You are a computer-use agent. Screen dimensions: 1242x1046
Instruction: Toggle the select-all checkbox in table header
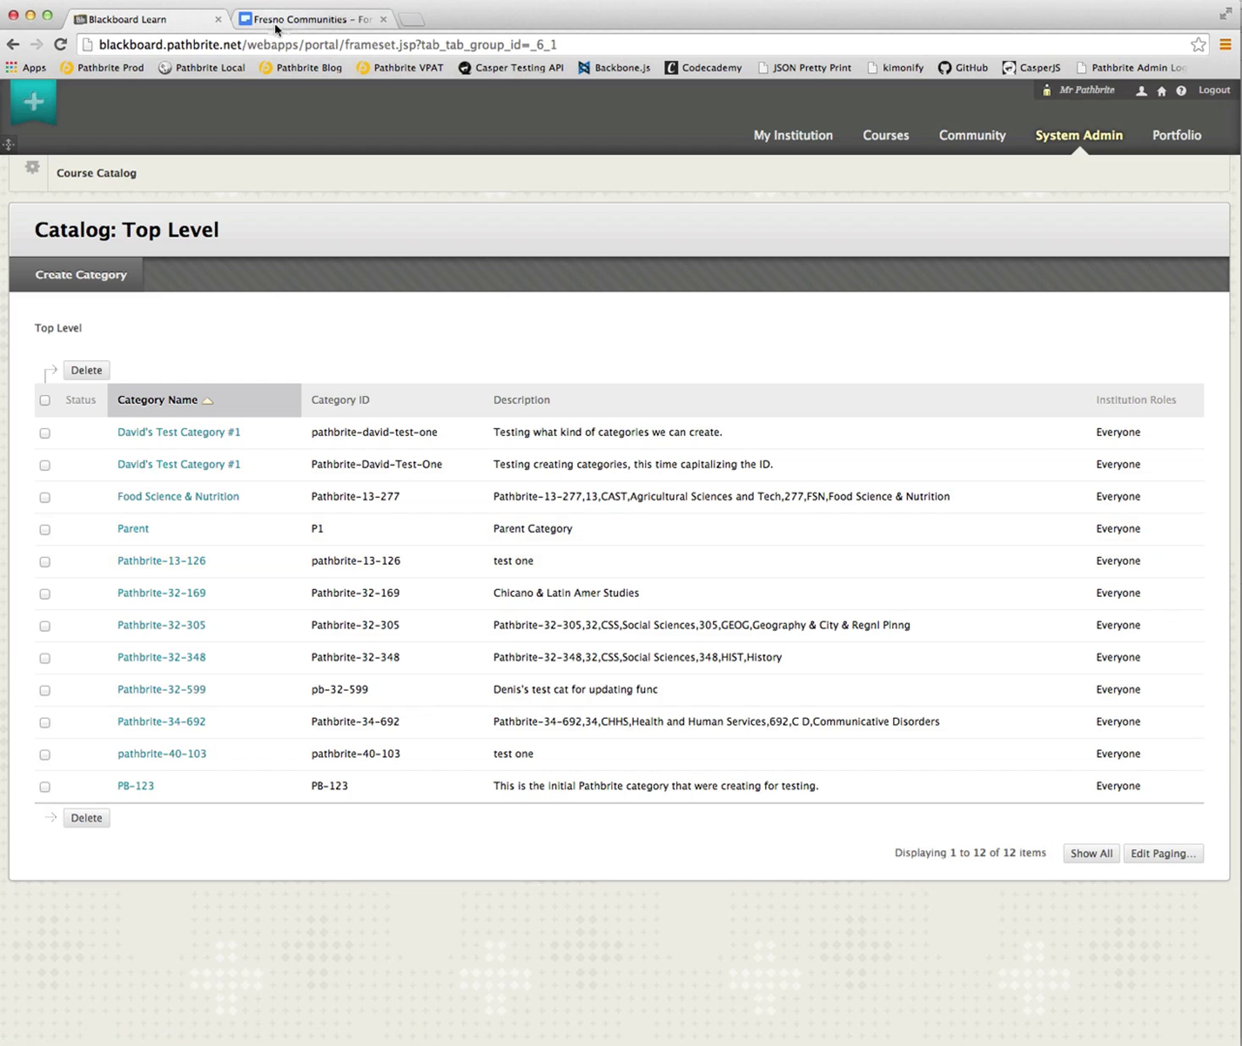[x=45, y=400]
